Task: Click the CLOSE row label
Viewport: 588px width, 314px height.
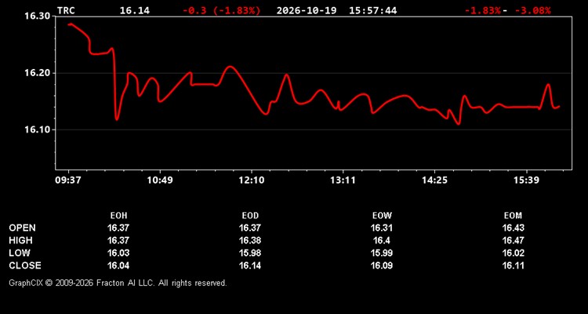Action: (25, 265)
